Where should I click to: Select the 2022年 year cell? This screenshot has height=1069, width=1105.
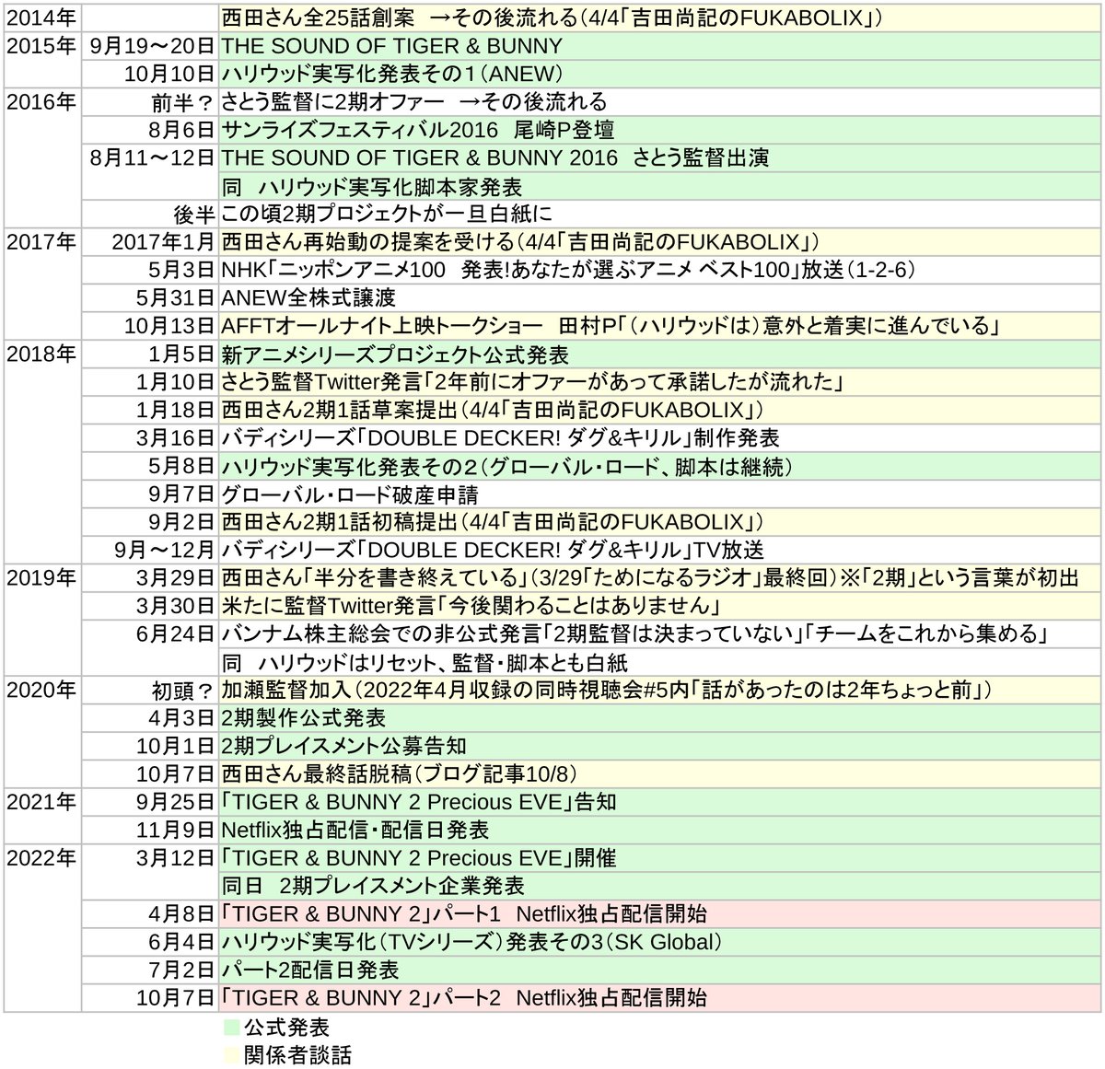point(42,928)
